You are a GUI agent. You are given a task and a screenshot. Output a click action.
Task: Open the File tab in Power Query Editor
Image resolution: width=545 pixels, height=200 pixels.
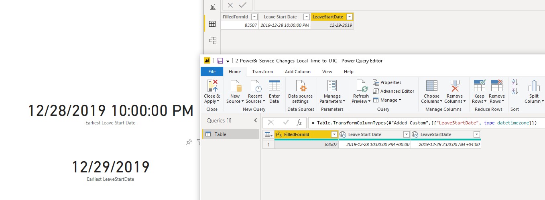tap(212, 72)
